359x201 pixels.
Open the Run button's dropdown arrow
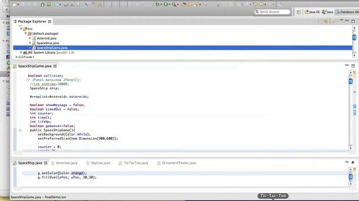(x=169, y=4)
